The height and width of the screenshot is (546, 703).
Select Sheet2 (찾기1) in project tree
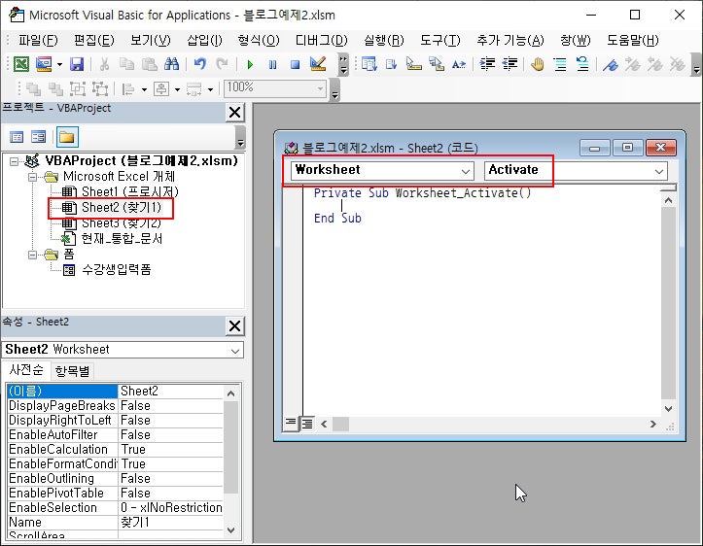pos(121,207)
